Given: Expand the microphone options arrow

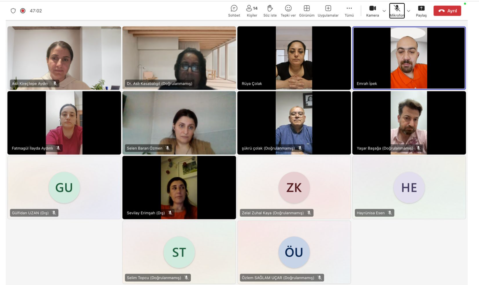Looking at the screenshot, I should [x=408, y=11].
